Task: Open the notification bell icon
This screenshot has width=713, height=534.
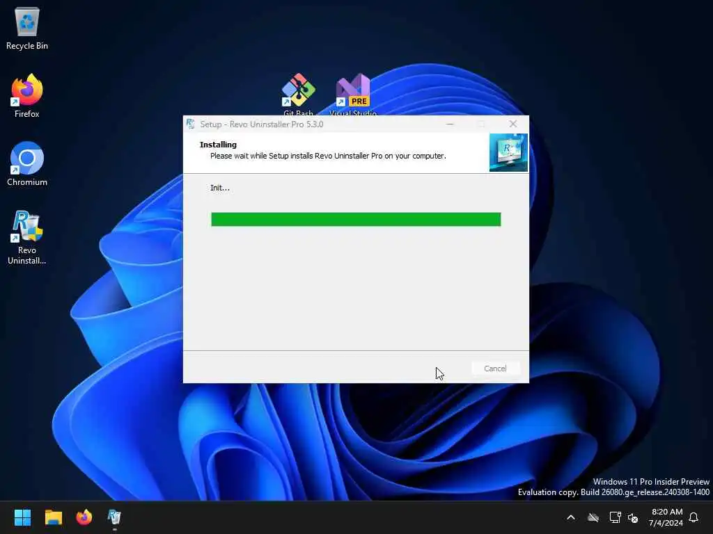Action: pos(694,517)
